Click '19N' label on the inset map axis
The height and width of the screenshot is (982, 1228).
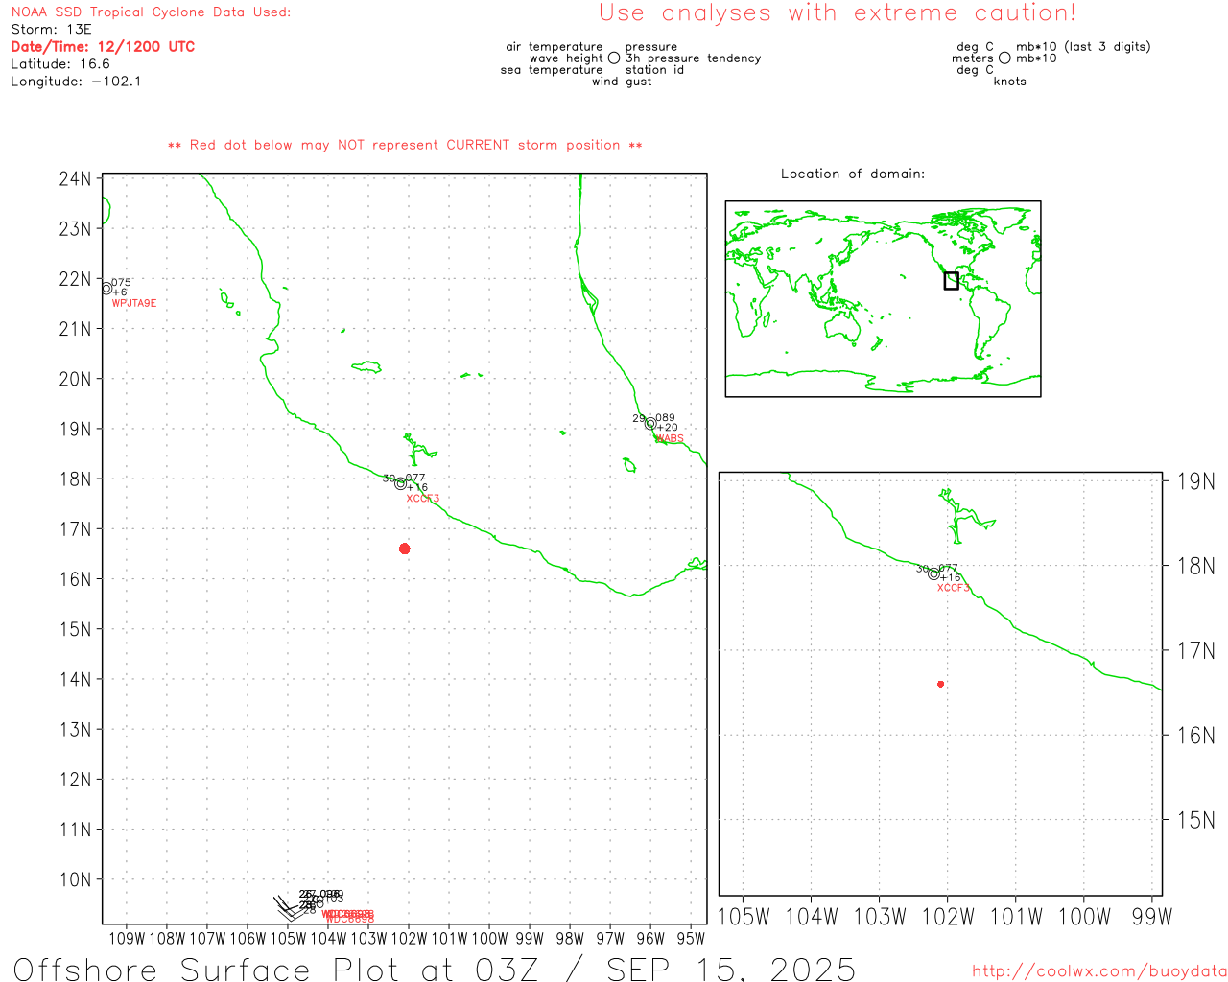point(1195,481)
